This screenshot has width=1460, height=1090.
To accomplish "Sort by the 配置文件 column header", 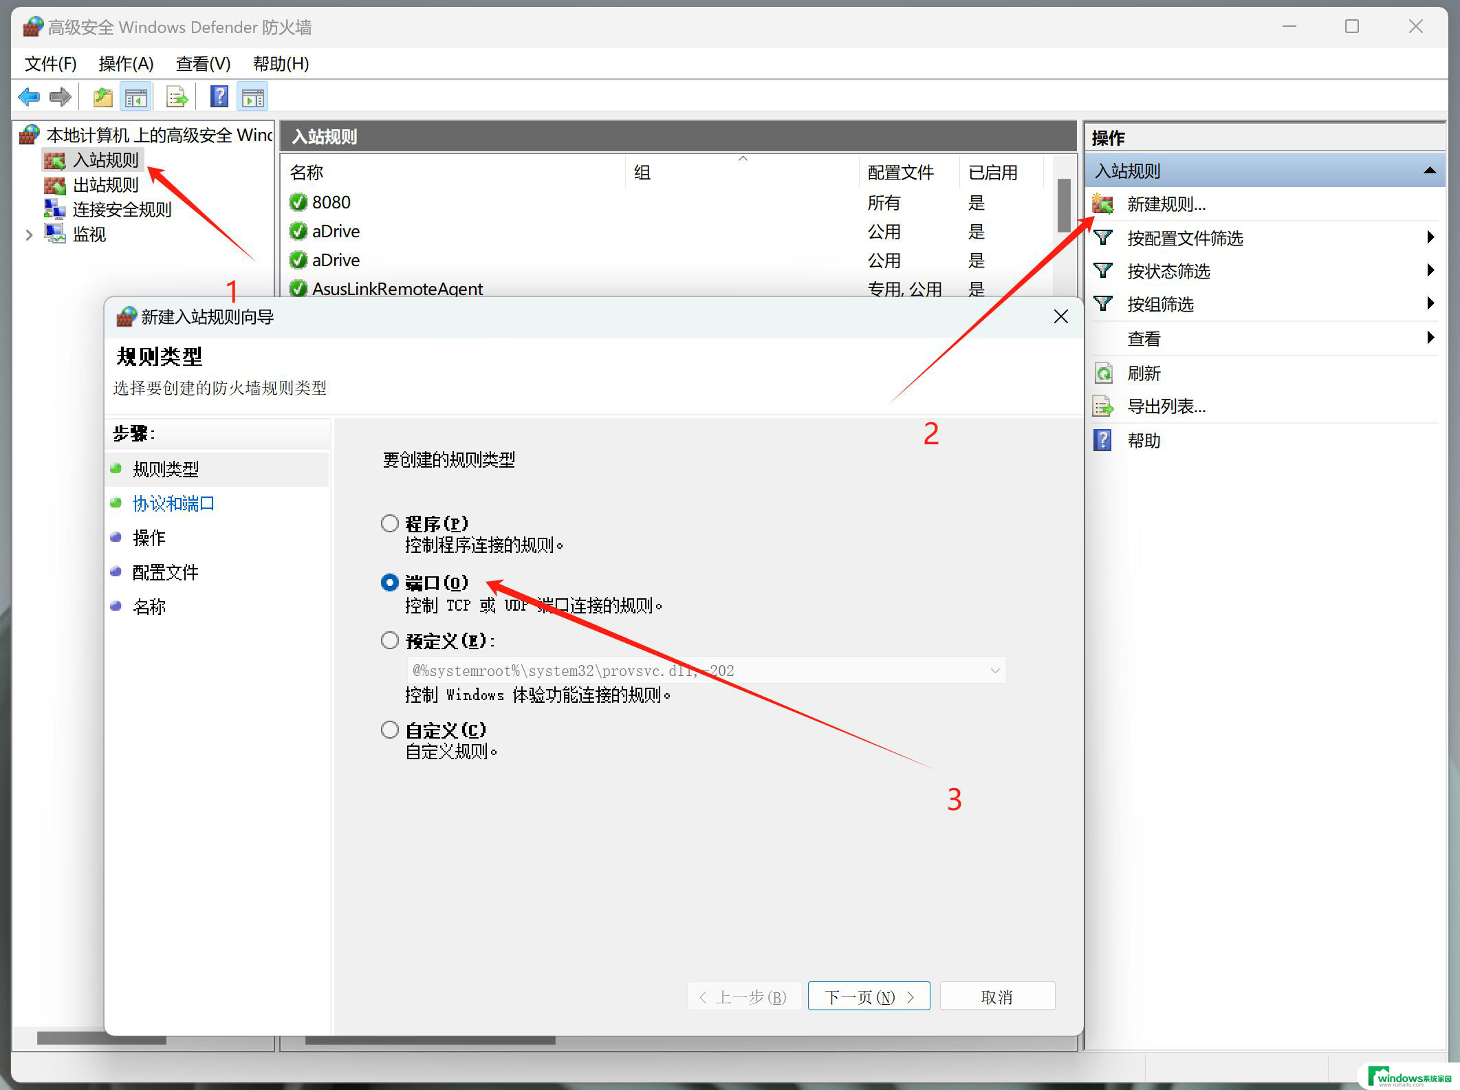I will (x=909, y=172).
